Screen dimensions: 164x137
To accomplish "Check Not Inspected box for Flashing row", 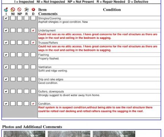I will click(13, 55).
